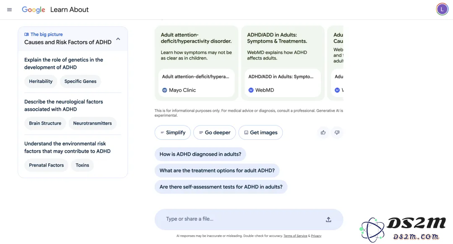Click 'Adult attention-deficit/hyperactivity disorder.' card heading
The width and height of the screenshot is (453, 244).
(196, 38)
